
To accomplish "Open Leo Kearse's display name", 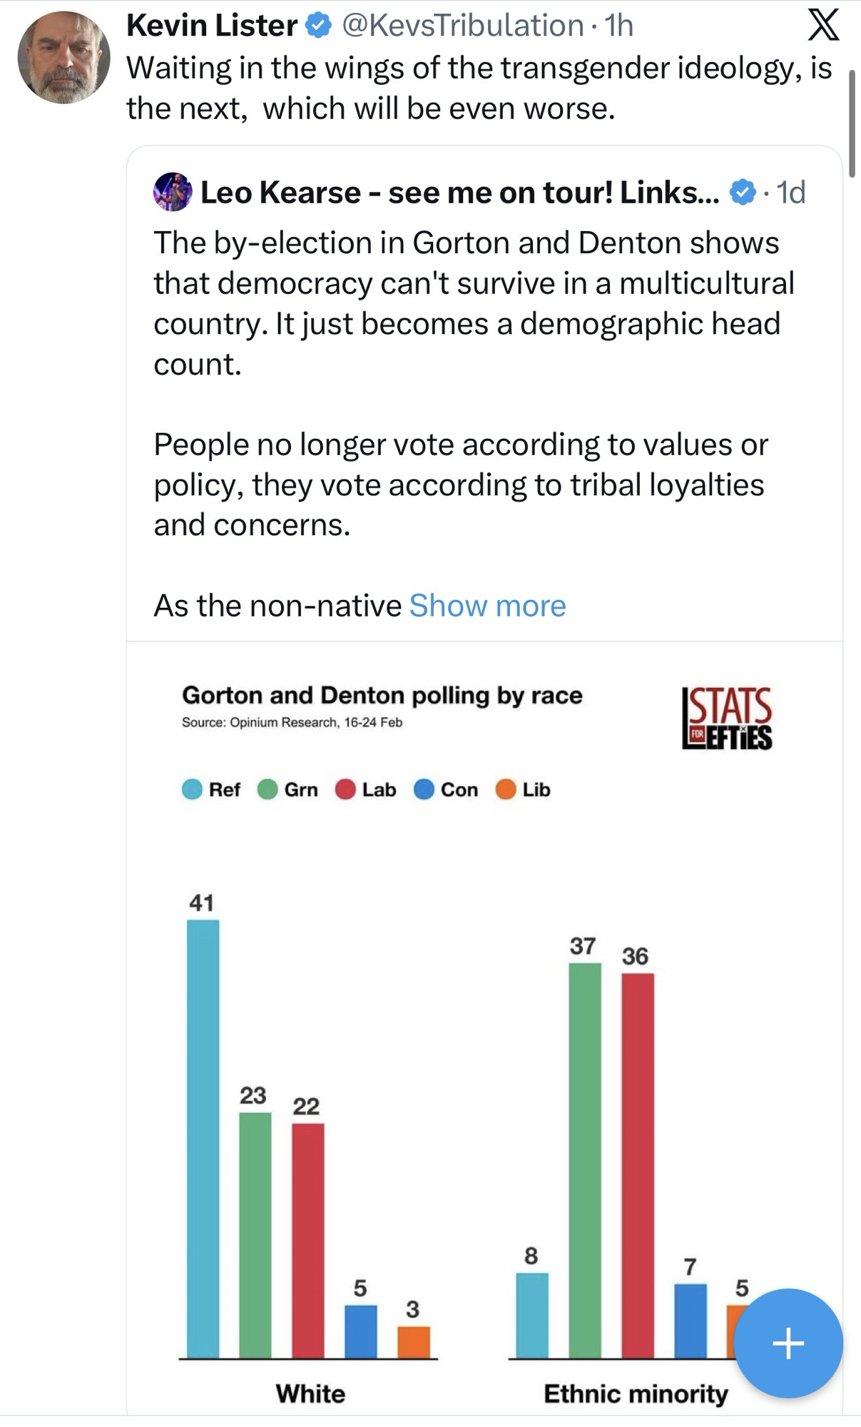I will [459, 192].
